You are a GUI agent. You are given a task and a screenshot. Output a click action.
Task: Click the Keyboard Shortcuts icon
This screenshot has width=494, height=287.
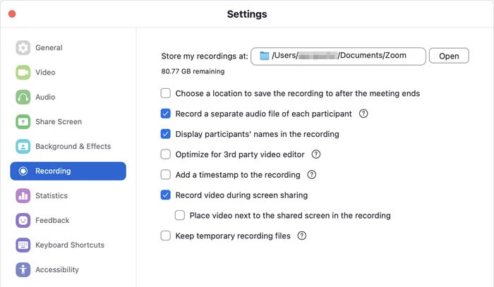point(23,245)
